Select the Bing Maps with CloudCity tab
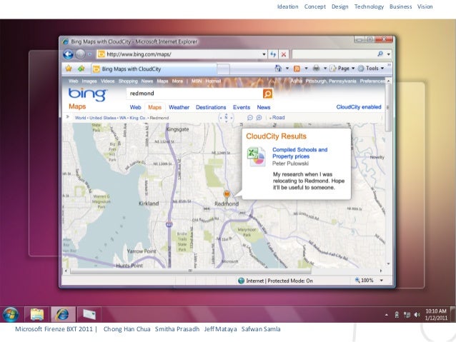The image size is (456, 342). (154, 69)
